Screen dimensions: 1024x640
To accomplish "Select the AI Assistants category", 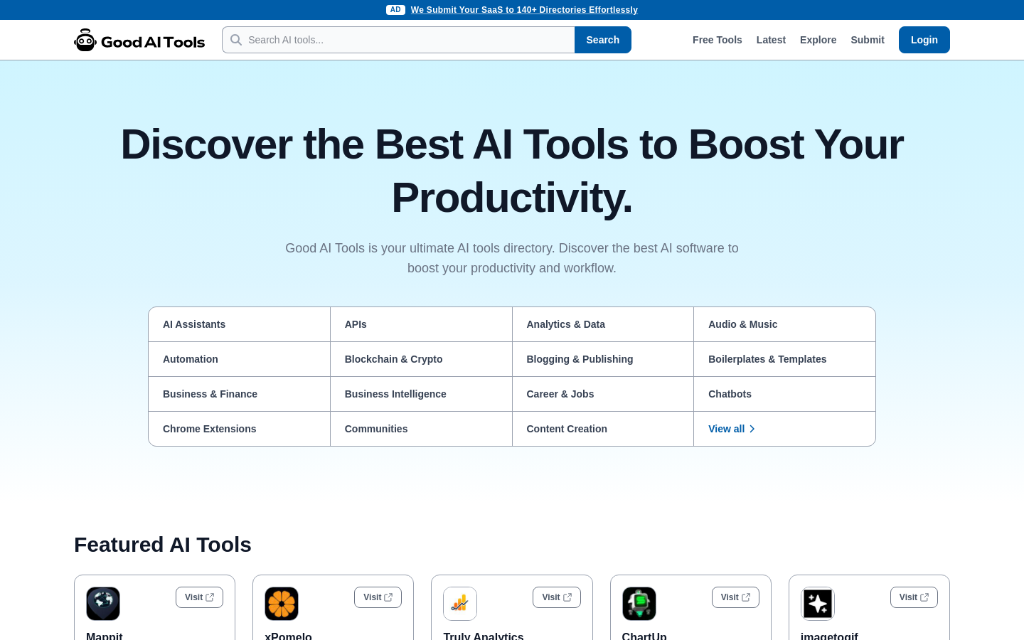I will (239, 324).
